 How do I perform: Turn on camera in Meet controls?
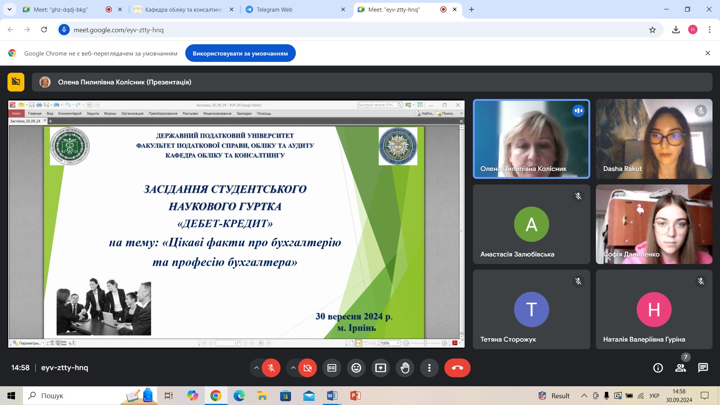pyautogui.click(x=307, y=368)
